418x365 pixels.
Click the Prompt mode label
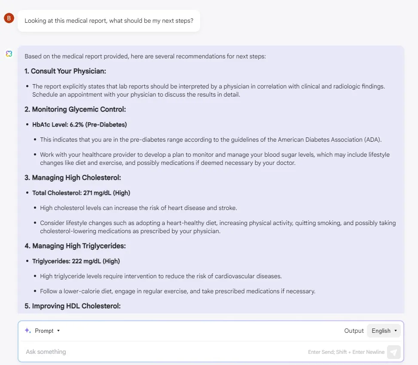point(44,331)
